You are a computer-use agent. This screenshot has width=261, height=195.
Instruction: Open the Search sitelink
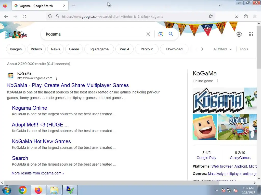20,158
